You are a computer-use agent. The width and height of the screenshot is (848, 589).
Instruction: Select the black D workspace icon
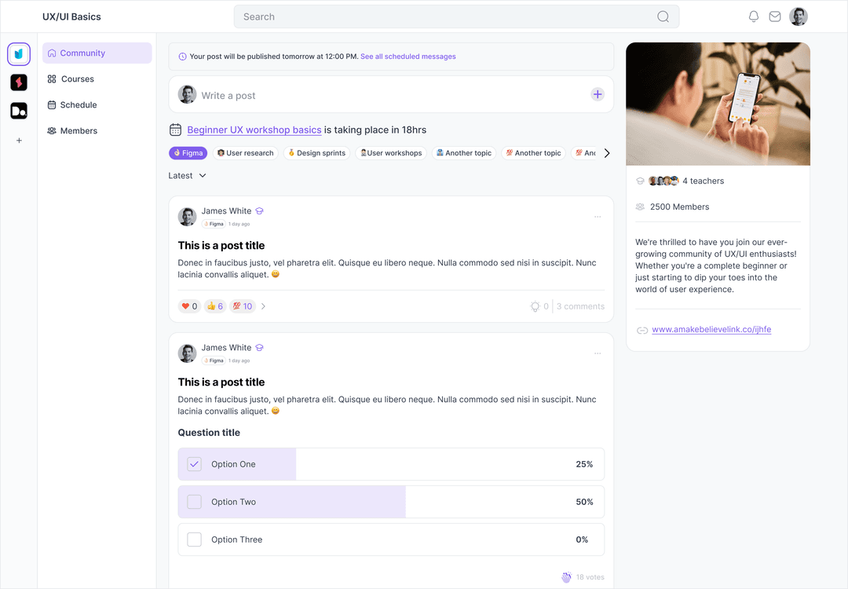pos(19,111)
